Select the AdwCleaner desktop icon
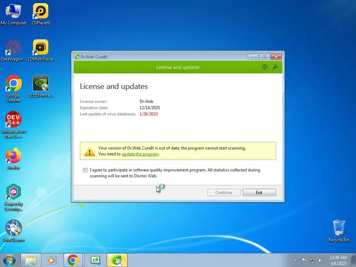 [x=14, y=231]
